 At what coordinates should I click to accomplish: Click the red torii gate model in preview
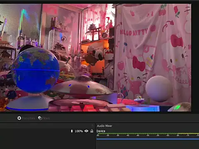(96, 33)
